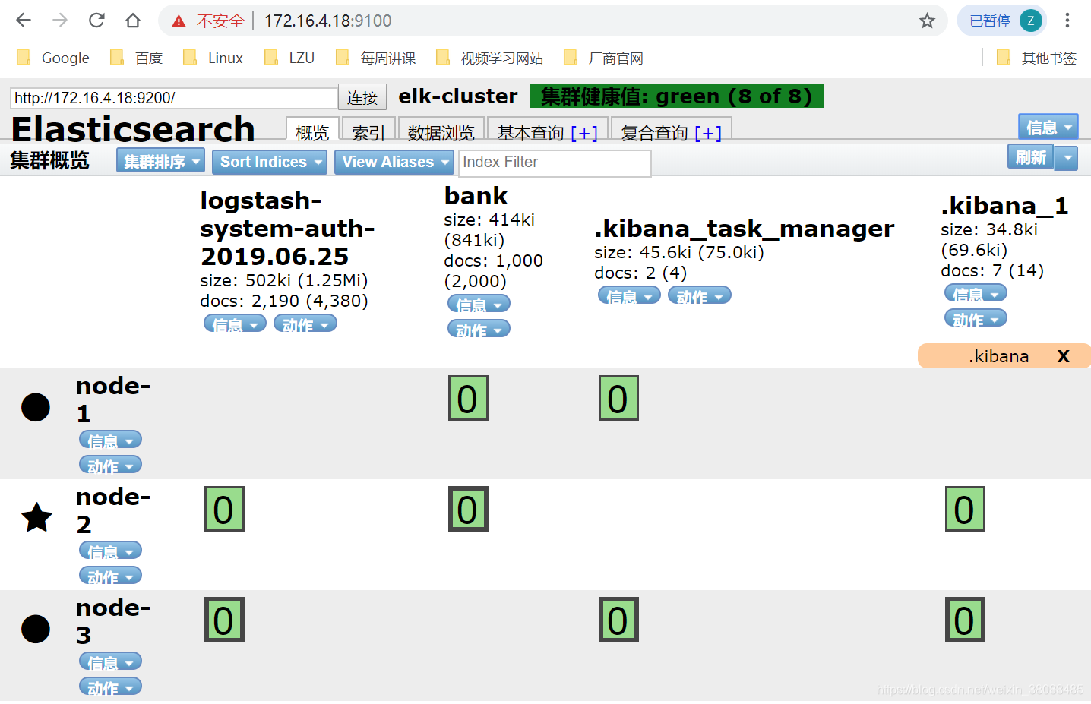This screenshot has width=1091, height=704.
Task: Open the 每周讲课 bookmark folder
Action: [x=376, y=58]
